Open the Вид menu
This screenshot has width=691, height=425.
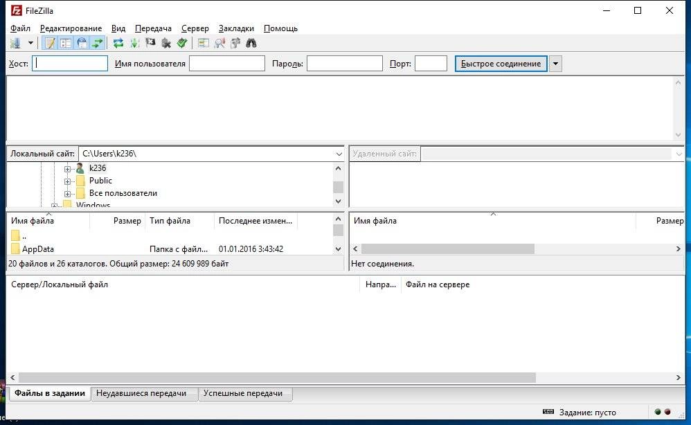(118, 28)
